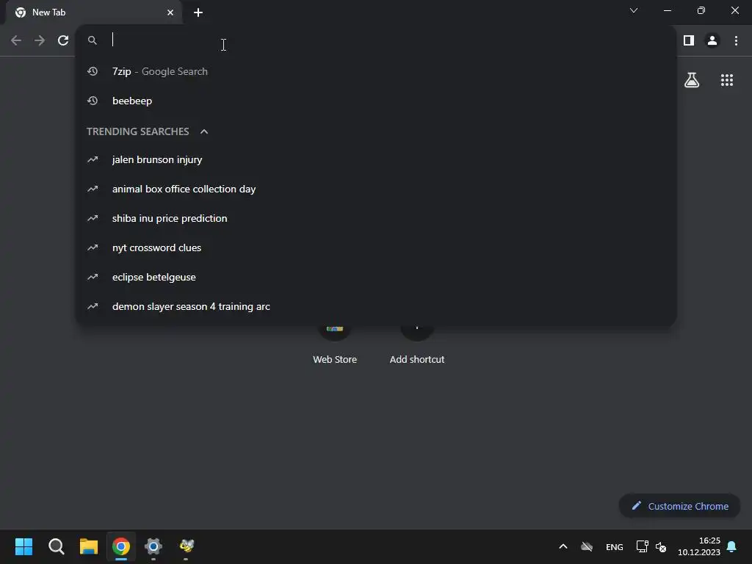Open the Windows Start menu
The height and width of the screenshot is (564, 752).
click(x=23, y=546)
